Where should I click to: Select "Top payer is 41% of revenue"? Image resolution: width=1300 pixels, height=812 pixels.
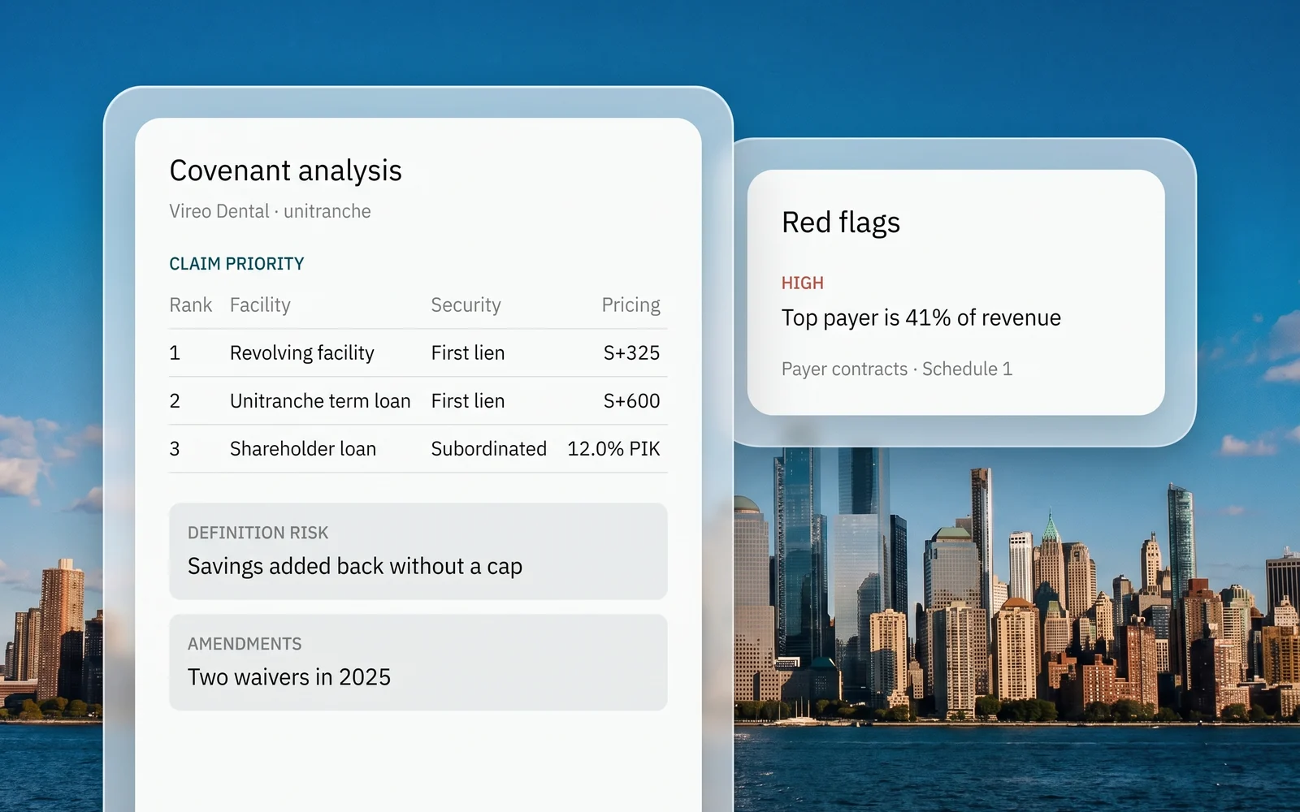[x=921, y=318]
